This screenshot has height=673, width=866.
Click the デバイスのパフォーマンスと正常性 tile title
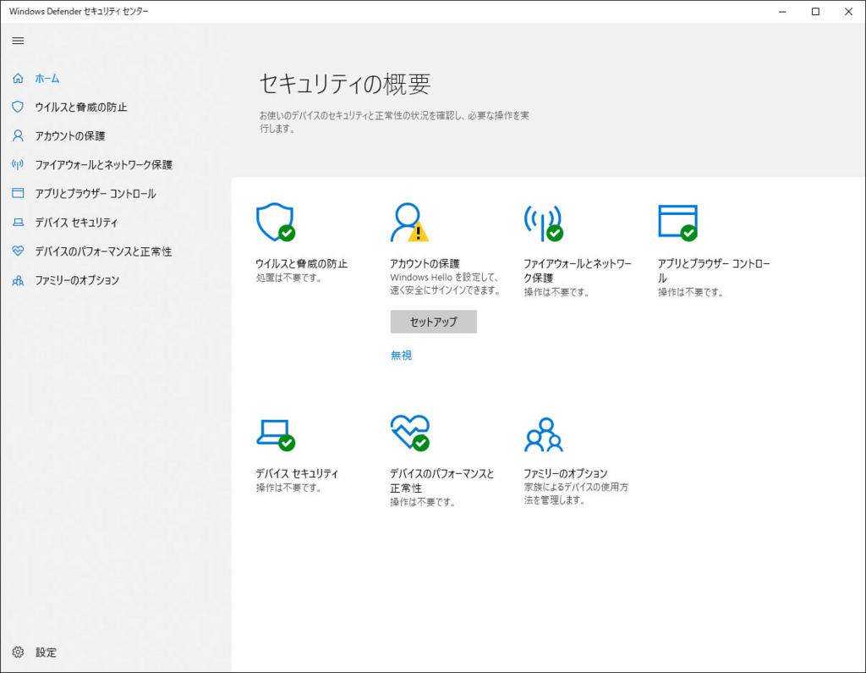(442, 481)
